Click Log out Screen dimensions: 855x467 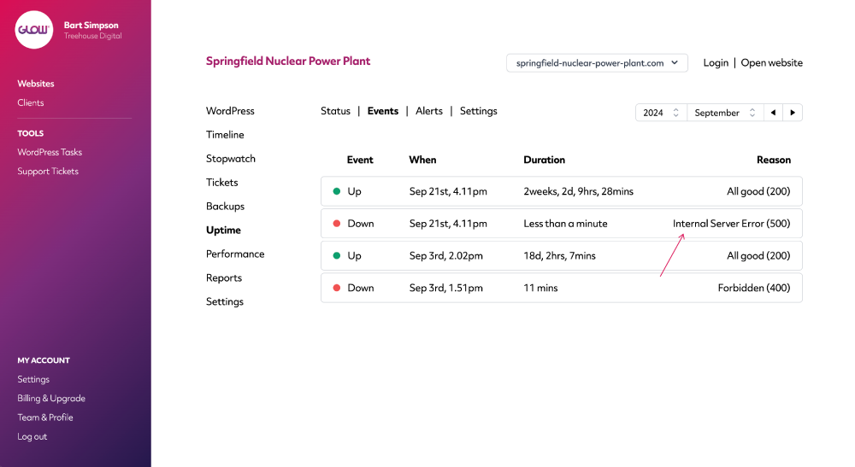pyautogui.click(x=32, y=436)
